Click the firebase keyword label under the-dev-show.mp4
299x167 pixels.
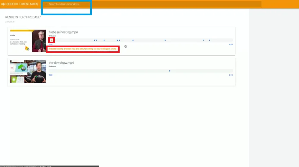point(52,67)
